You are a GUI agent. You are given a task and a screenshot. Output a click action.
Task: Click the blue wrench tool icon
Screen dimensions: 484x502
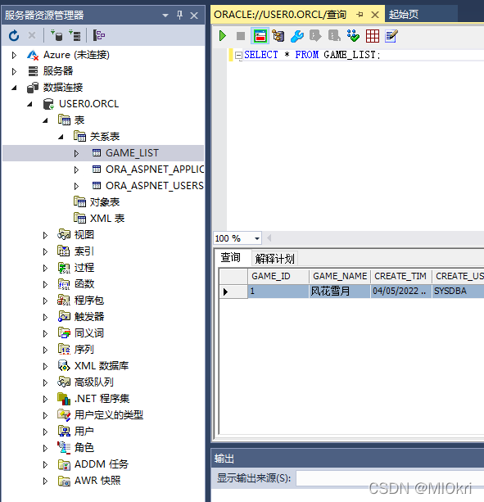[297, 36]
